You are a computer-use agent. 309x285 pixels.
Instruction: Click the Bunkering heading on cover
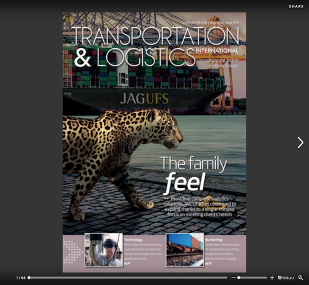tap(214, 240)
